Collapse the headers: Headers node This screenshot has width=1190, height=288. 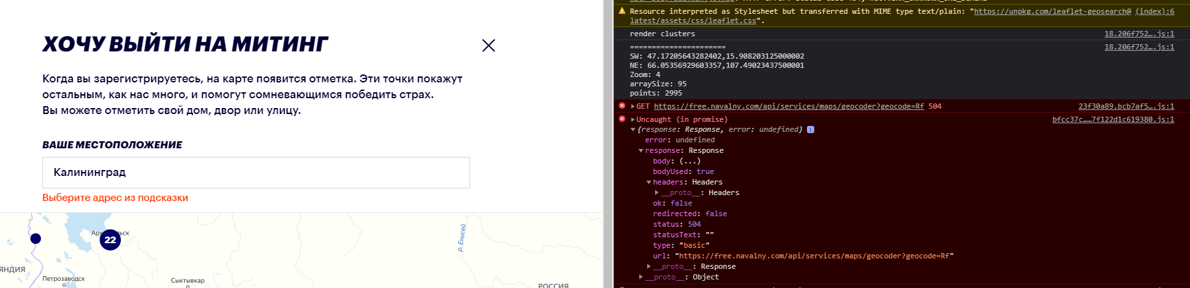(648, 183)
